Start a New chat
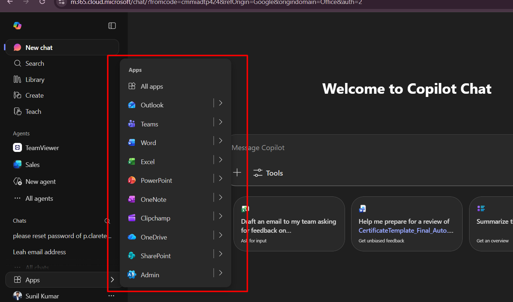Image resolution: width=513 pixels, height=302 pixels. tap(39, 47)
